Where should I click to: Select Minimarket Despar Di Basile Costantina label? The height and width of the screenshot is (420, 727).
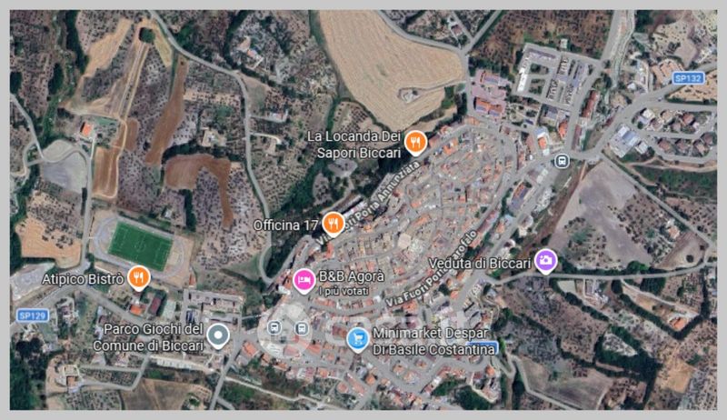click(433, 341)
